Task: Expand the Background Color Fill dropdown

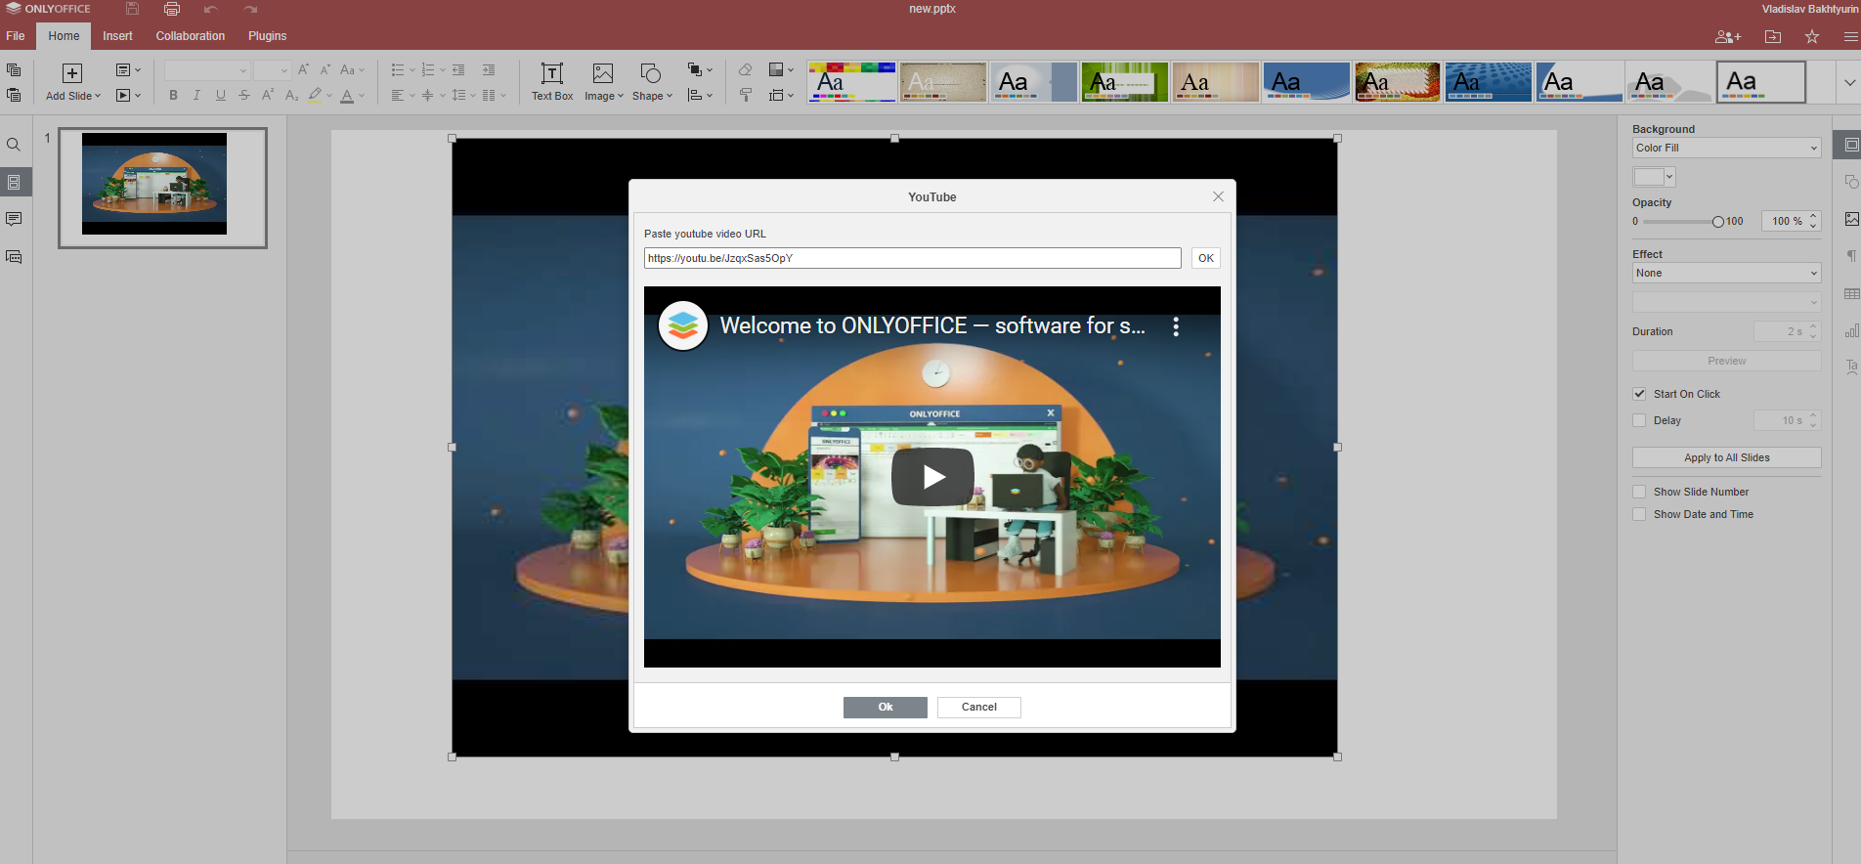Action: [x=1726, y=148]
